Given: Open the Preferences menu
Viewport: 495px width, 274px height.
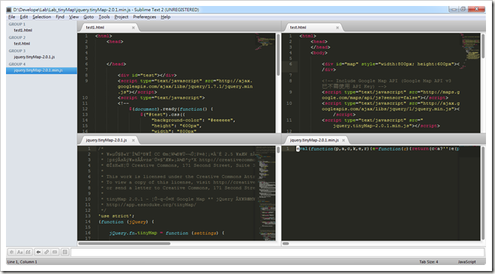Looking at the screenshot, I should pyautogui.click(x=145, y=17).
